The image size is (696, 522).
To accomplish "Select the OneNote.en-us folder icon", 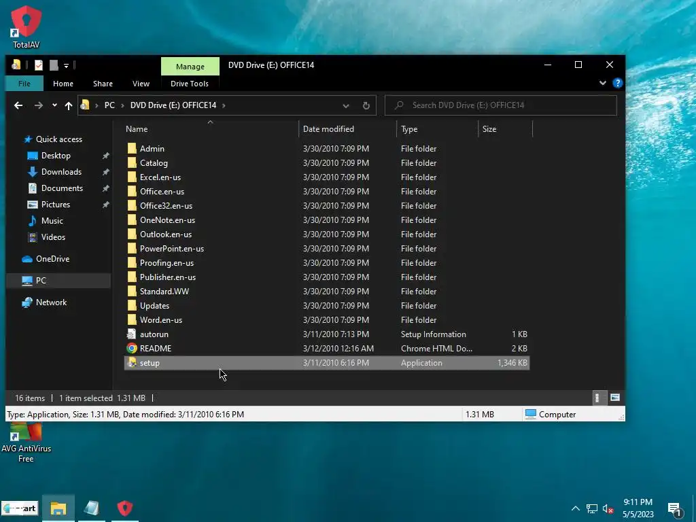I will pos(132,220).
